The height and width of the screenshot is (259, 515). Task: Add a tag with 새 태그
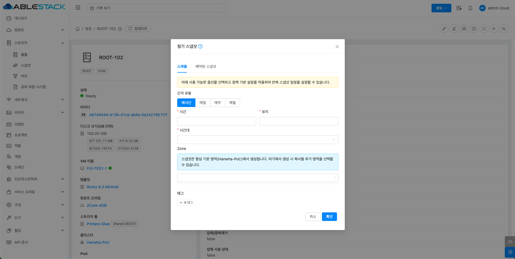(186, 203)
